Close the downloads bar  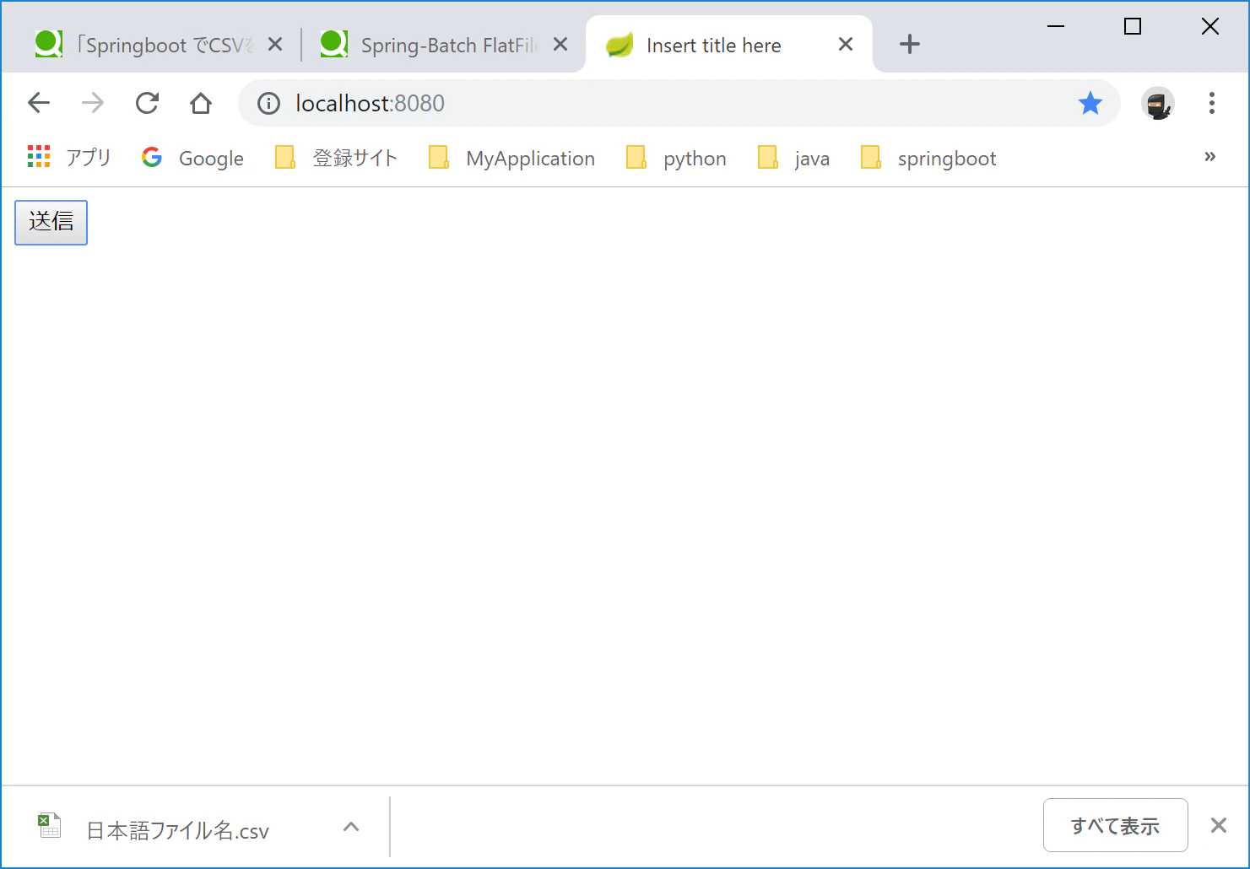pyautogui.click(x=1219, y=825)
